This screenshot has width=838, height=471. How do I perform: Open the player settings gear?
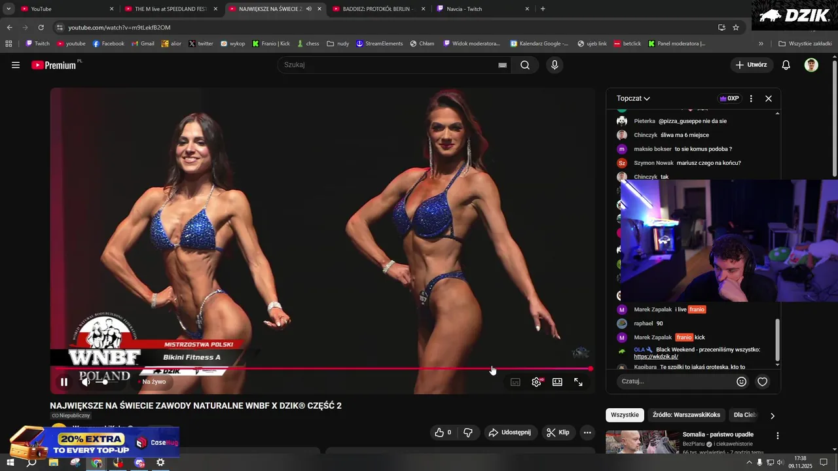[536, 382]
